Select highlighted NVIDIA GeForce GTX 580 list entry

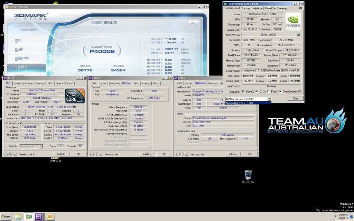[248, 103]
